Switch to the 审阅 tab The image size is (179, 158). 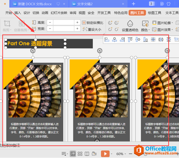tap(73, 13)
